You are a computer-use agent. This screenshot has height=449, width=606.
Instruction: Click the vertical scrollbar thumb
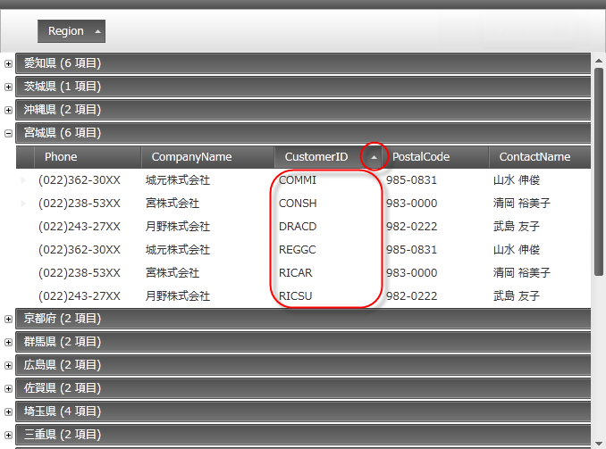[599, 170]
